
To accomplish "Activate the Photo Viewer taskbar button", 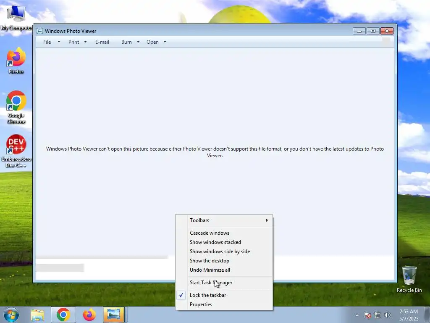I will (114, 315).
